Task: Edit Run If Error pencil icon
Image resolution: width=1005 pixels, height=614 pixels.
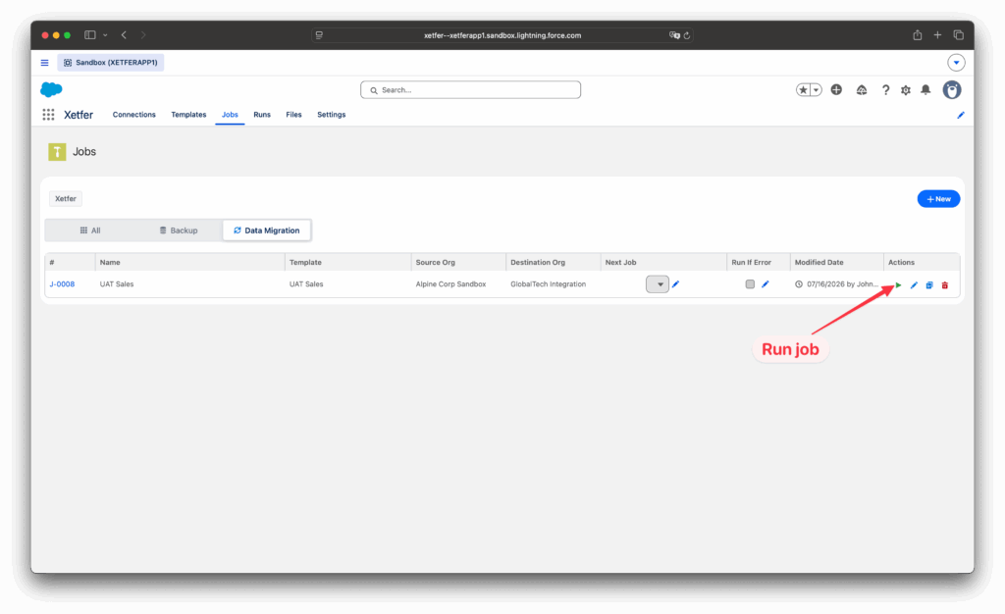Action: (x=766, y=283)
